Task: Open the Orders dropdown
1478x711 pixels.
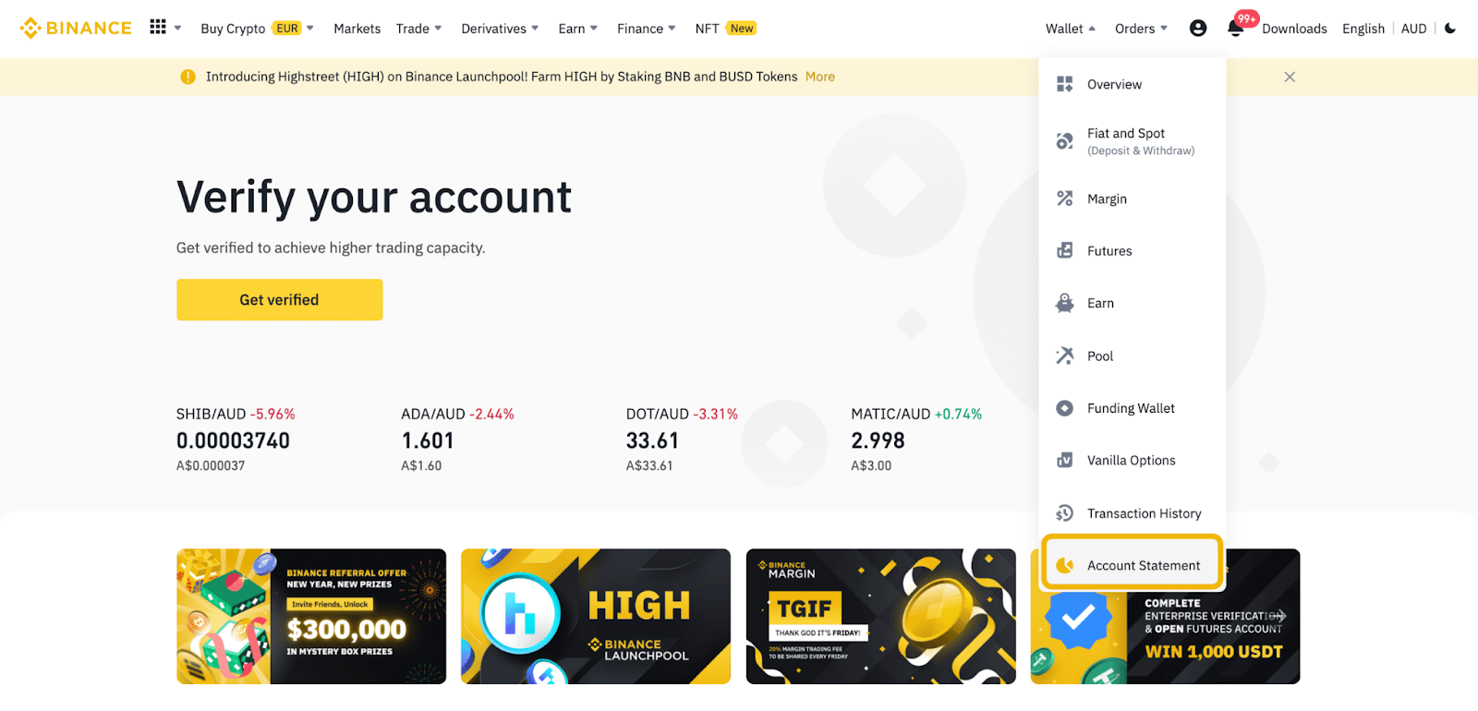Action: pos(1141,29)
